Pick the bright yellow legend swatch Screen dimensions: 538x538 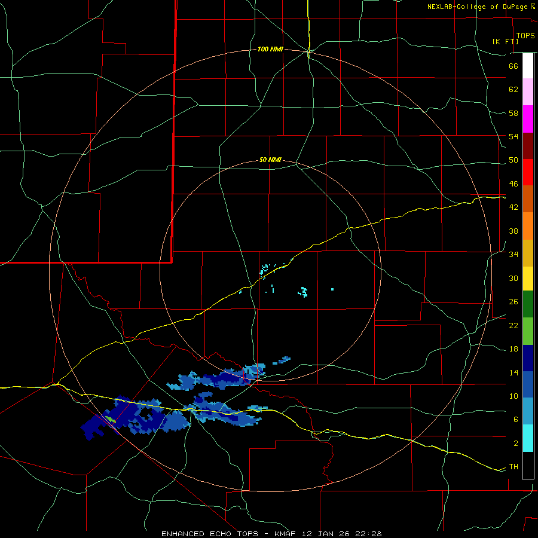pyautogui.click(x=528, y=279)
